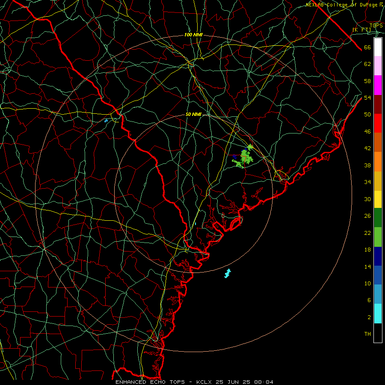Select the light pink legend color band

[x=378, y=65]
